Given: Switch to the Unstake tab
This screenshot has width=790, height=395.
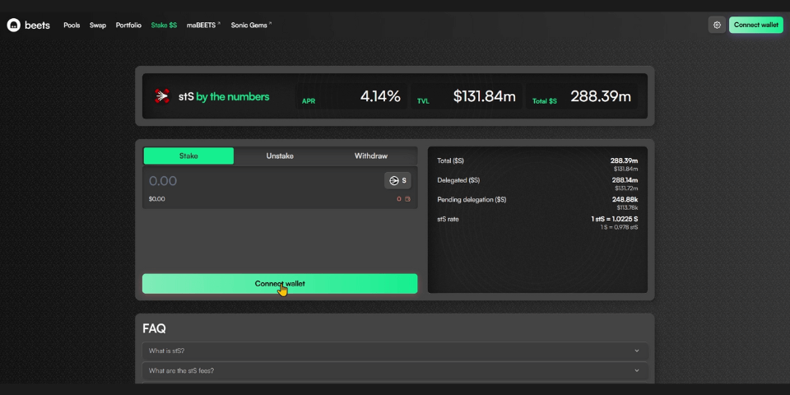Looking at the screenshot, I should [x=280, y=156].
